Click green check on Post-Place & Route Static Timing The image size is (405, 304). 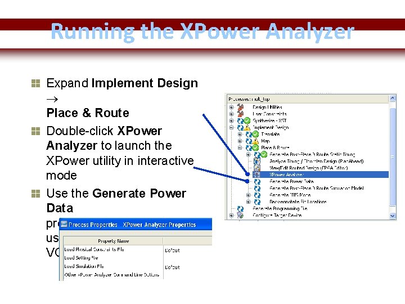coord(264,154)
